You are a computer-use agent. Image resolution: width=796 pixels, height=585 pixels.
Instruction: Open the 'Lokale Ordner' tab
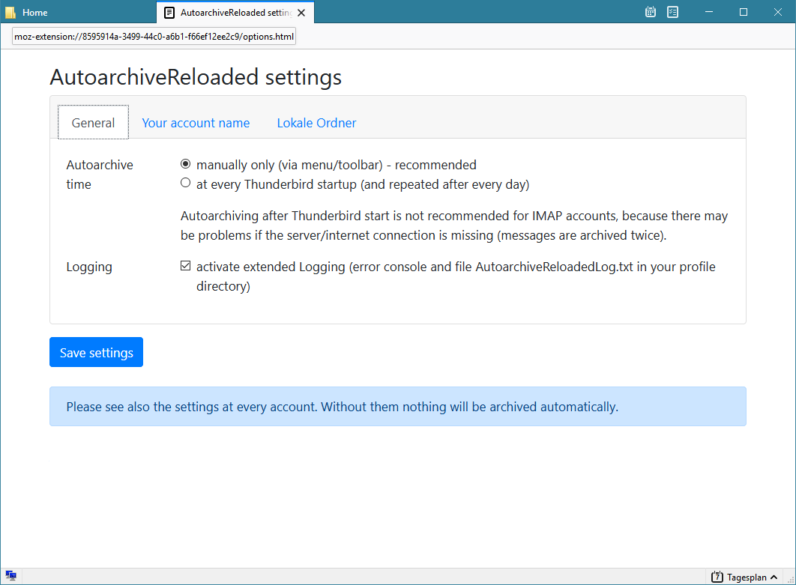point(316,123)
